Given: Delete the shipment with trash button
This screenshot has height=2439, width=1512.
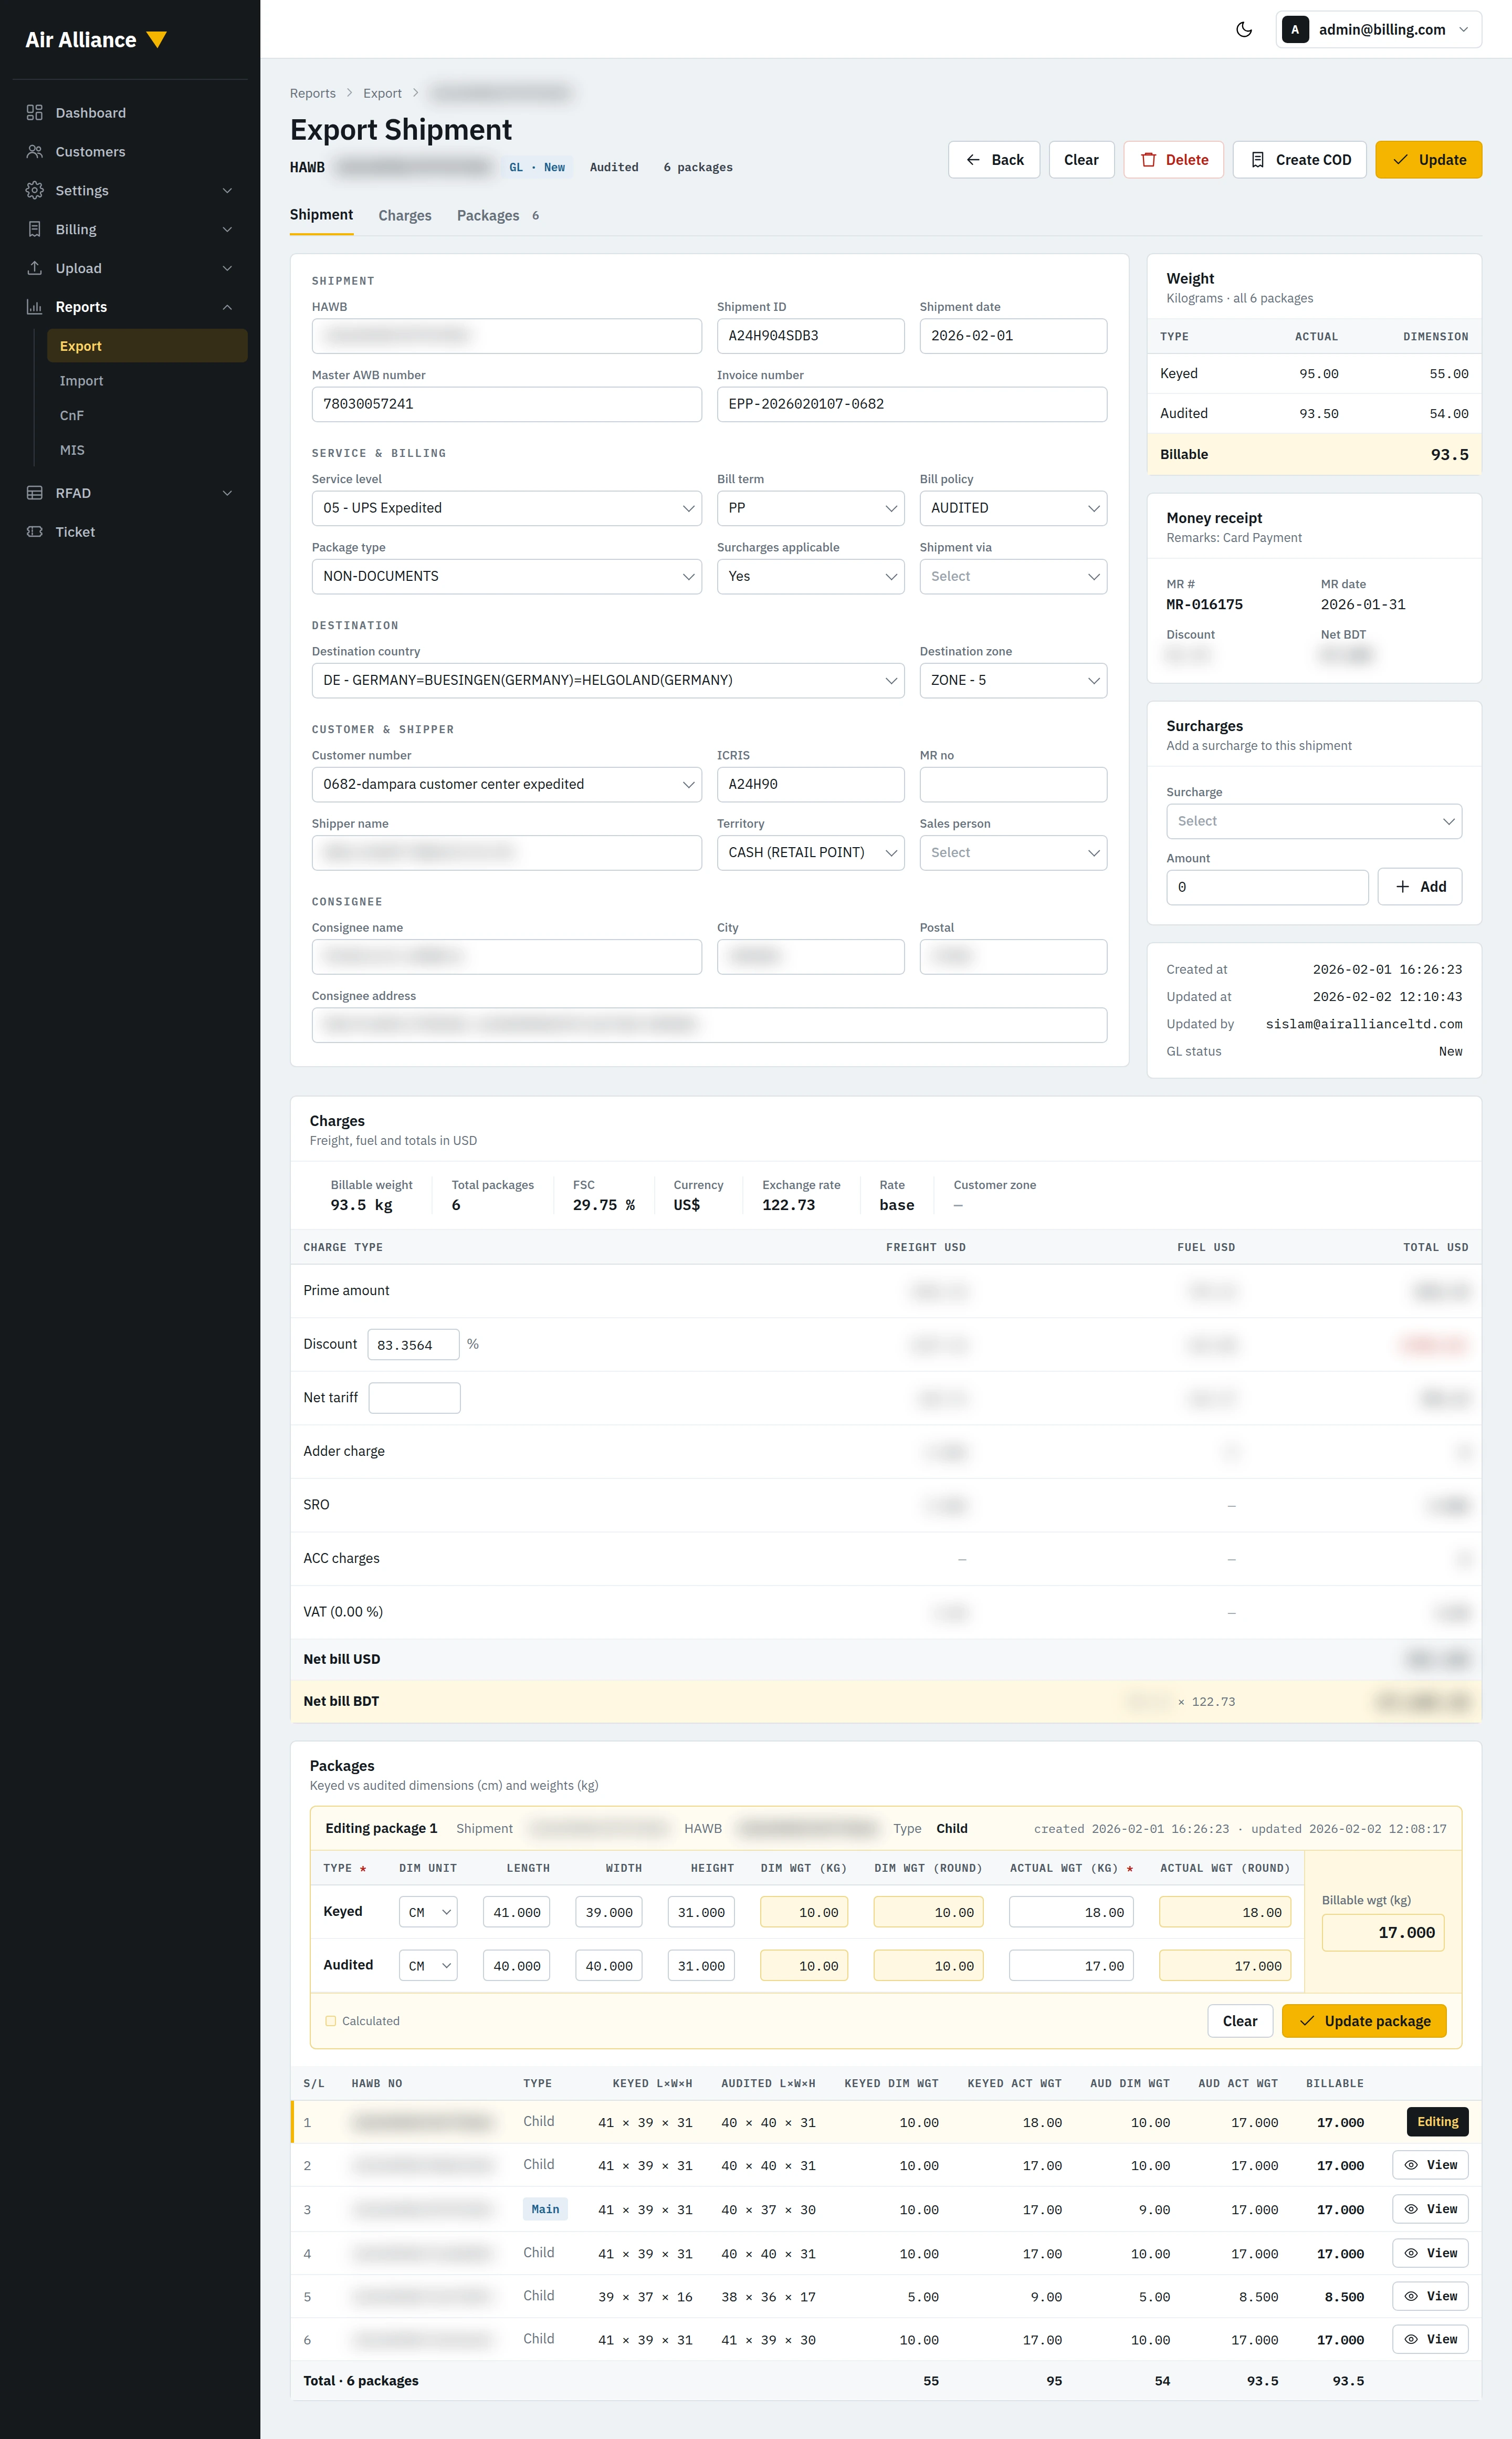Looking at the screenshot, I should coord(1173,160).
